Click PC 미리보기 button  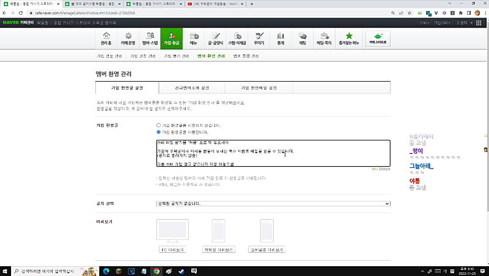tap(172, 250)
